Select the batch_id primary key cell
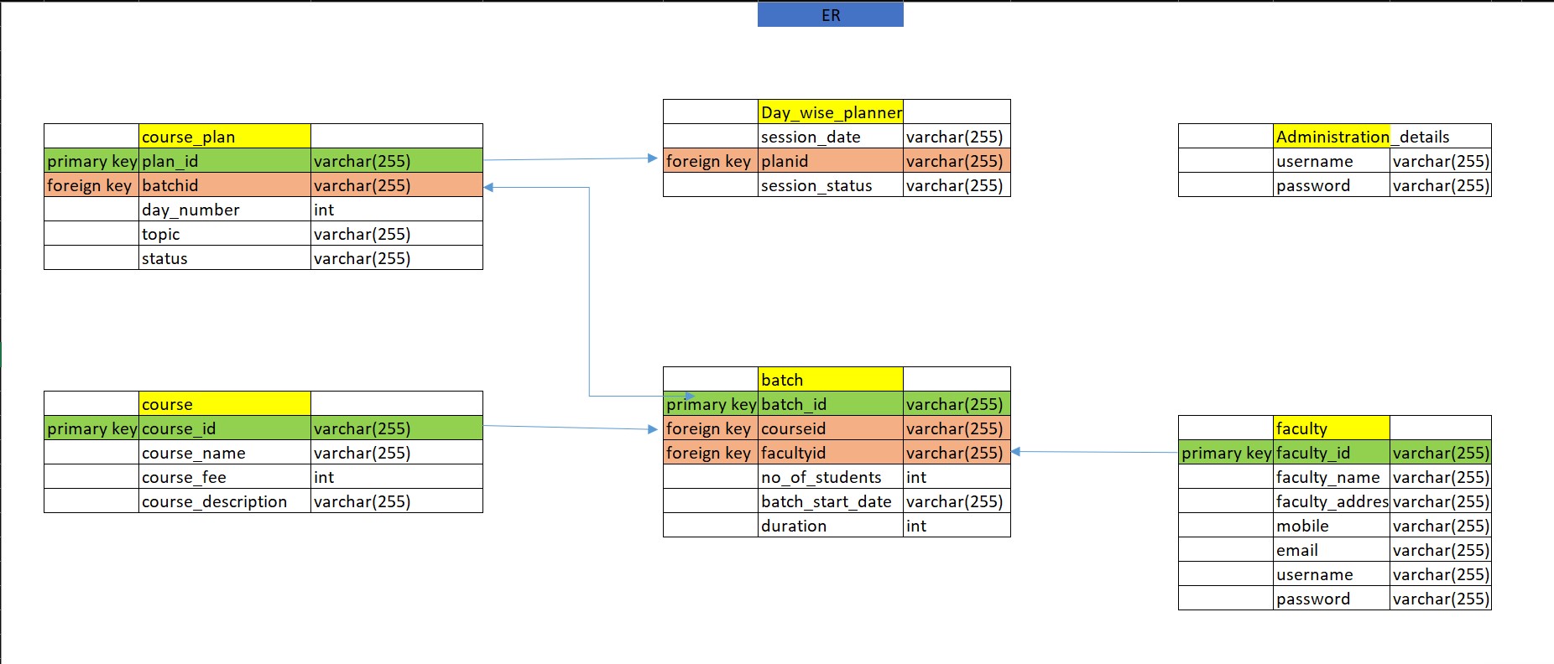The height and width of the screenshot is (664, 1554). pyautogui.click(x=830, y=404)
